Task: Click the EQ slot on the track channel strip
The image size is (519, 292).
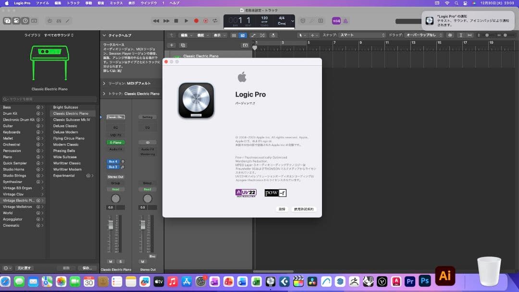Action: [x=115, y=127]
